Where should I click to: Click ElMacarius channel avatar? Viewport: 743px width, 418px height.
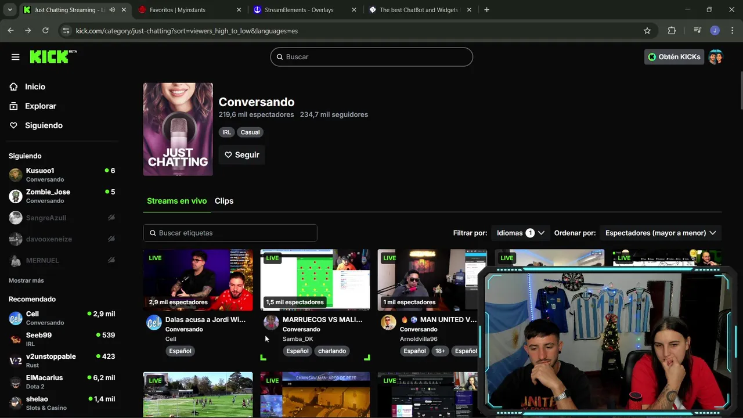point(16,382)
